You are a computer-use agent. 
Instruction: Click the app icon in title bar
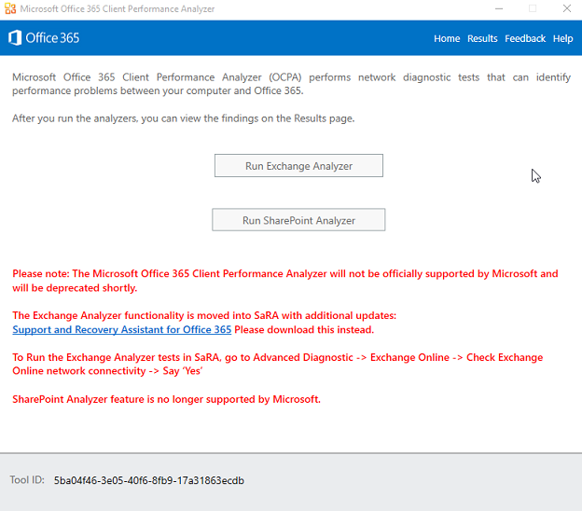pyautogui.click(x=10, y=8)
